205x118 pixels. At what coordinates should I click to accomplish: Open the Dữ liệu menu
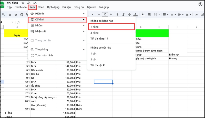(67, 7)
